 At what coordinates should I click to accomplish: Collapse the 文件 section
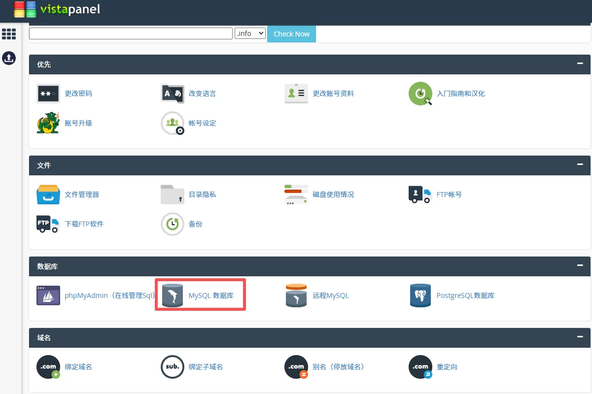pyautogui.click(x=580, y=165)
